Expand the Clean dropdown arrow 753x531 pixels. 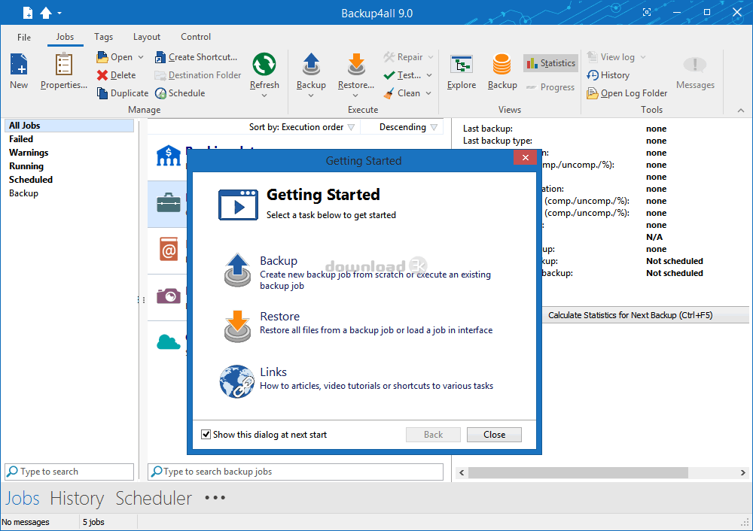point(428,93)
